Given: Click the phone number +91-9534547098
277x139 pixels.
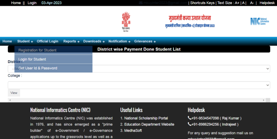Looking at the screenshot, I should click(x=205, y=118).
